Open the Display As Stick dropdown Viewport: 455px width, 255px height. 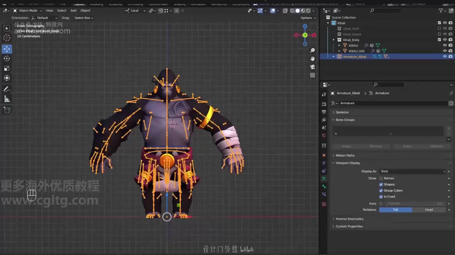[412, 171]
